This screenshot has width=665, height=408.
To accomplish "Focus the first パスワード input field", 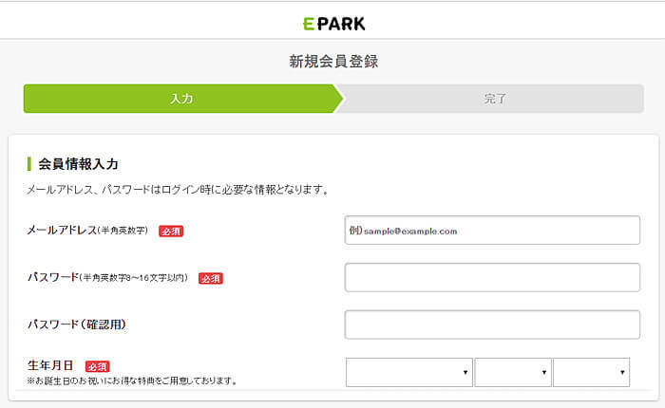I will pyautogui.click(x=492, y=277).
